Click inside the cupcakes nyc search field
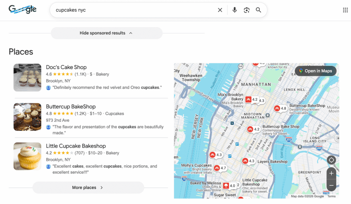Image resolution: width=351 pixels, height=204 pixels. pyautogui.click(x=134, y=10)
